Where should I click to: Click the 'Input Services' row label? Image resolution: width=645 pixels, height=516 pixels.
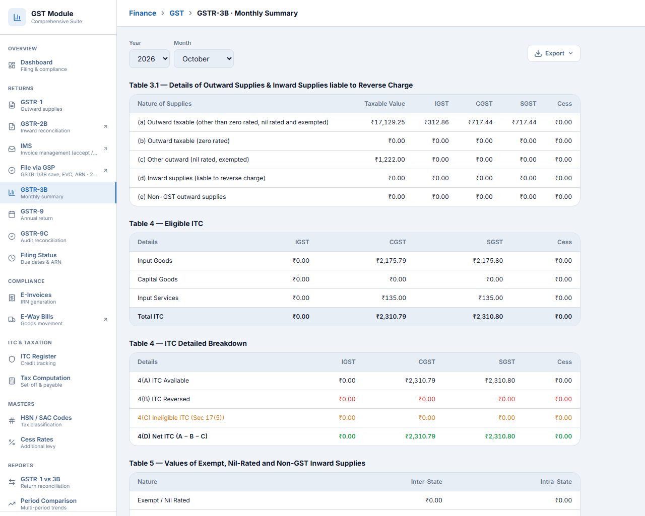158,298
